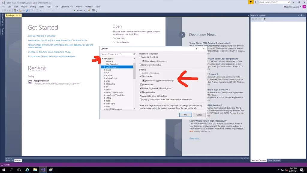Click the Find in Files toolbar icon
The image size is (307, 173).
[x=89, y=11]
